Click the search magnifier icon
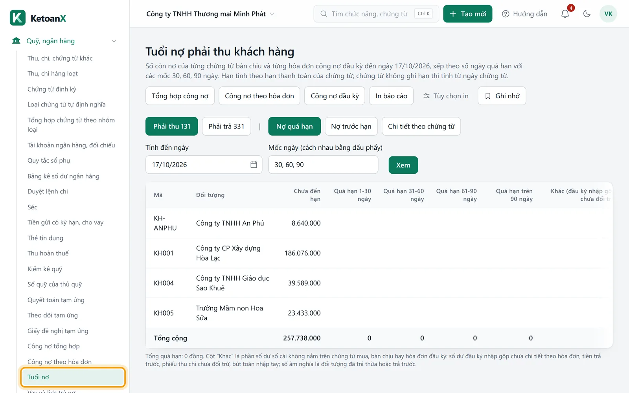The image size is (629, 393). pos(324,14)
